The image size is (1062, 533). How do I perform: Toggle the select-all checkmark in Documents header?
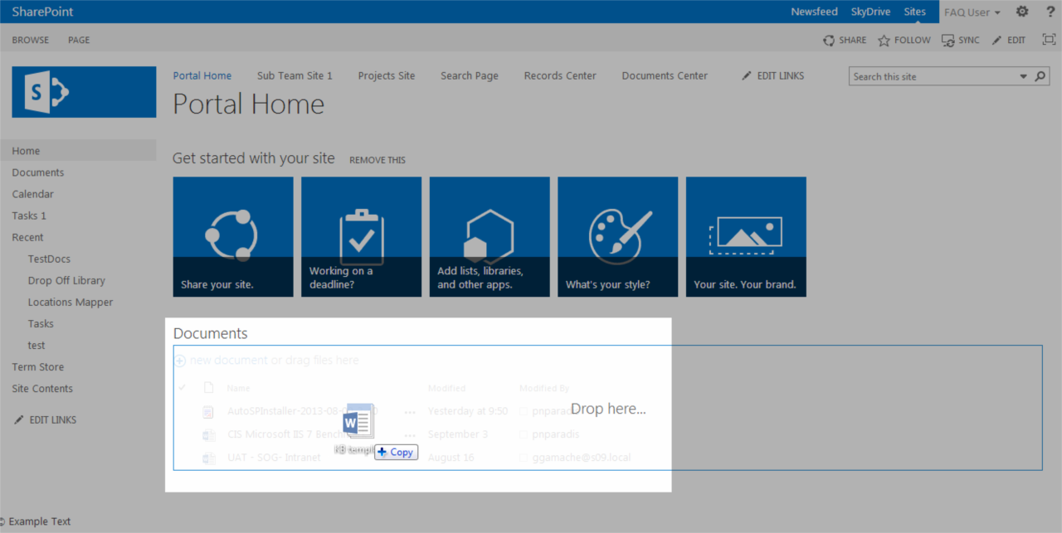[x=182, y=387]
